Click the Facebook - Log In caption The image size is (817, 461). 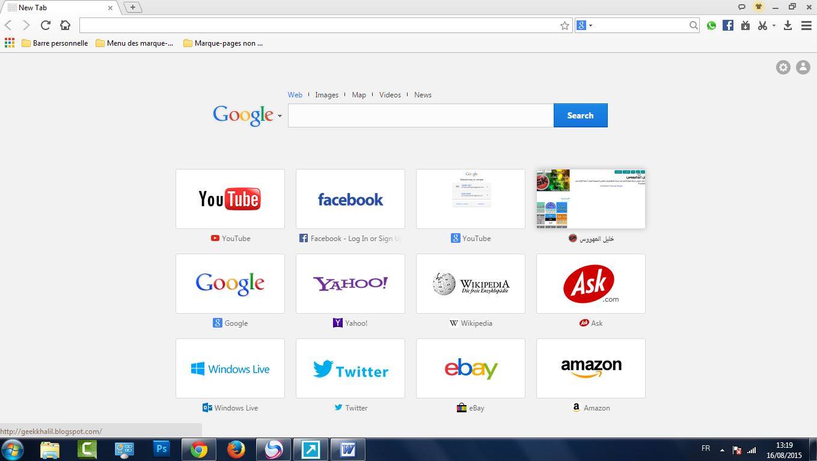pos(350,238)
